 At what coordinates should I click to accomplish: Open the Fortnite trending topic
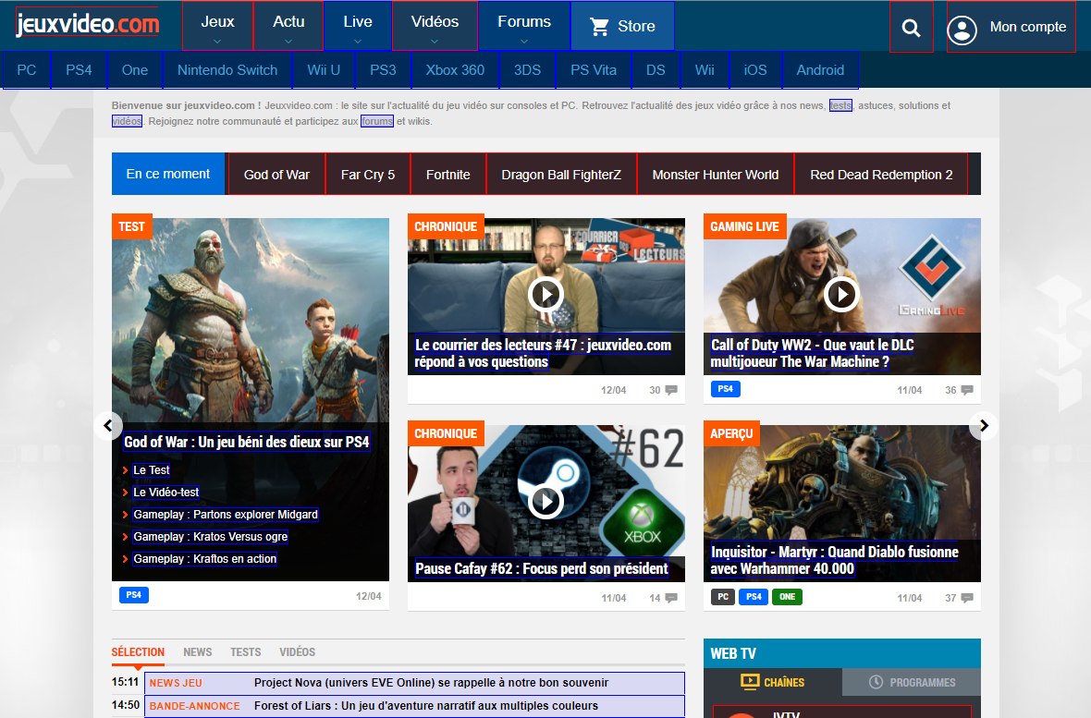[448, 174]
